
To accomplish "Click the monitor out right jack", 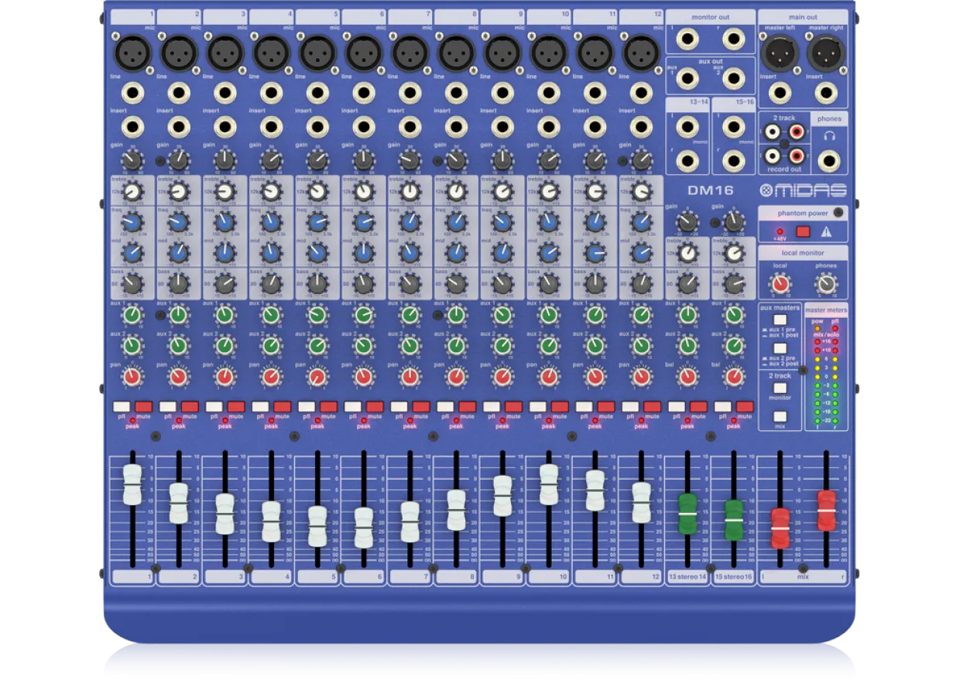I will click(x=733, y=39).
